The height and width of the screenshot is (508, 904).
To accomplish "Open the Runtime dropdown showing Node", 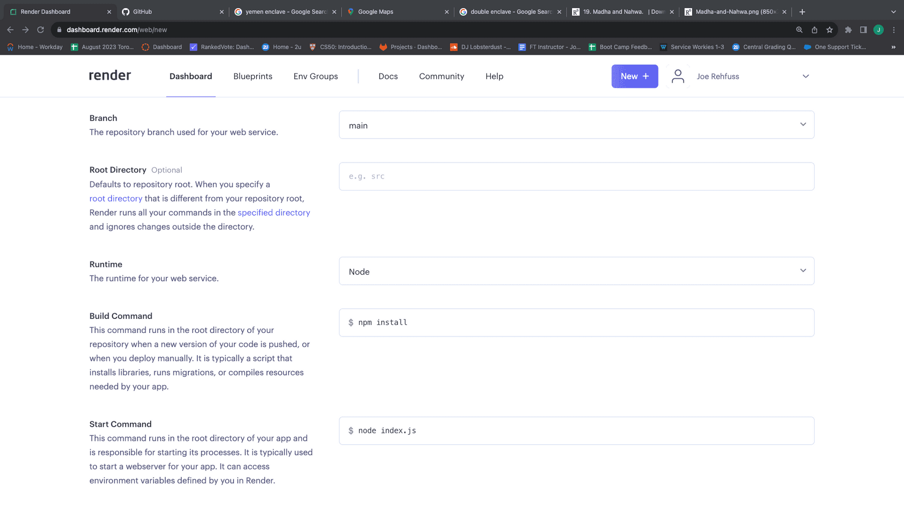I will (576, 271).
